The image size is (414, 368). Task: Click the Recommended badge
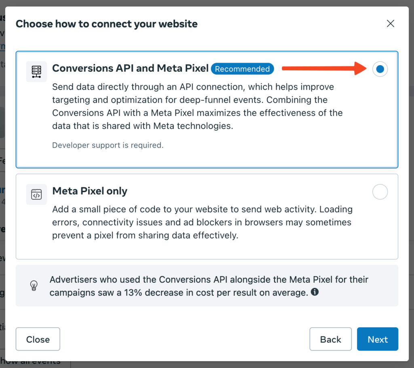[x=242, y=69]
